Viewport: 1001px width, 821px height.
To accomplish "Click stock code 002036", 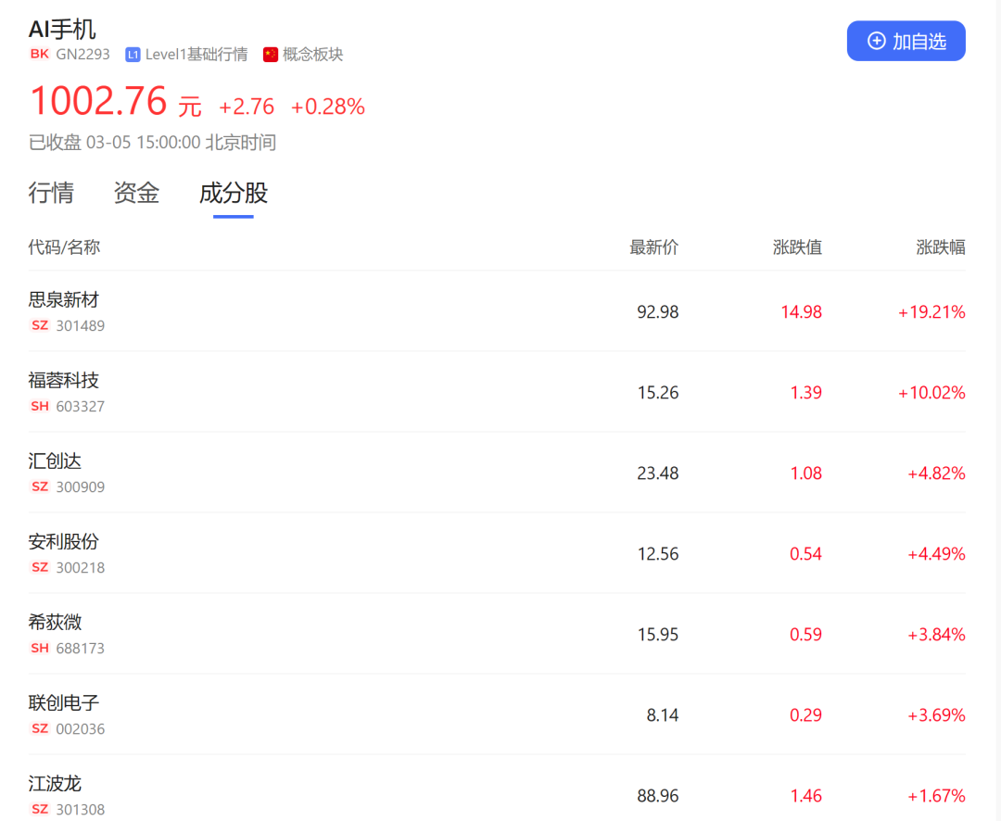I will [x=81, y=728].
